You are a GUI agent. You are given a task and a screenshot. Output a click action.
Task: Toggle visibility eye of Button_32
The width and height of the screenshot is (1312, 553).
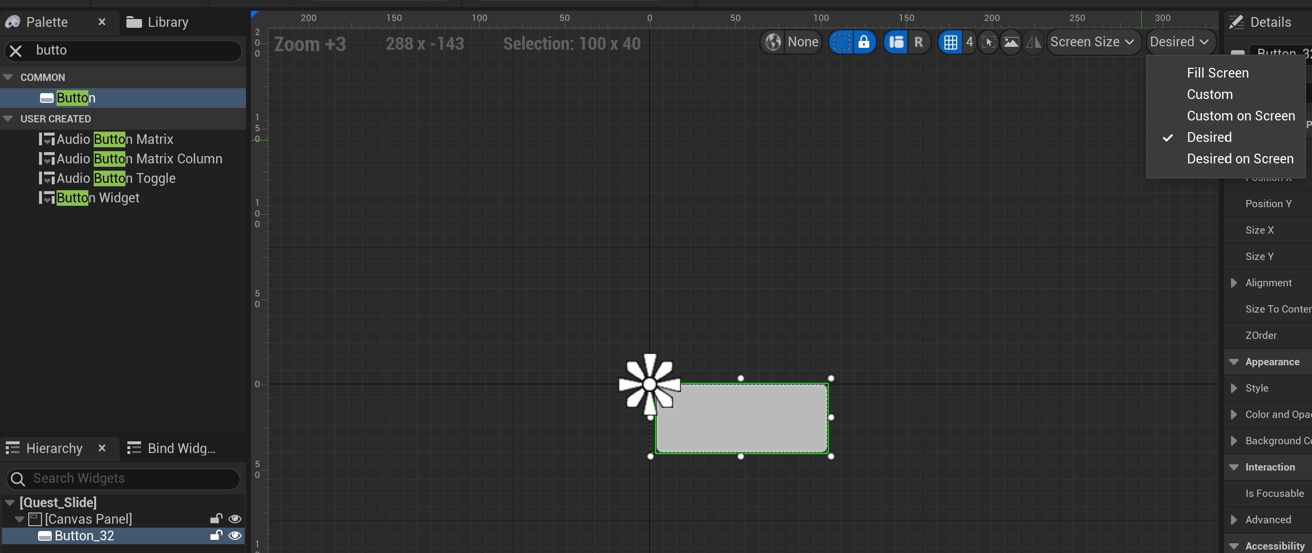click(235, 535)
